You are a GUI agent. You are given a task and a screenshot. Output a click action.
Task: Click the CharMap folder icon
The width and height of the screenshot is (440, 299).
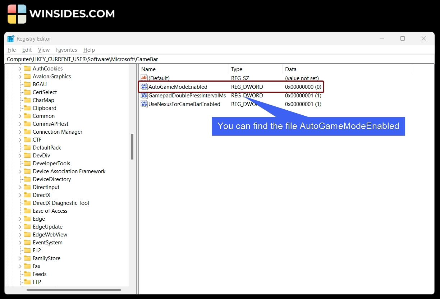pos(27,100)
